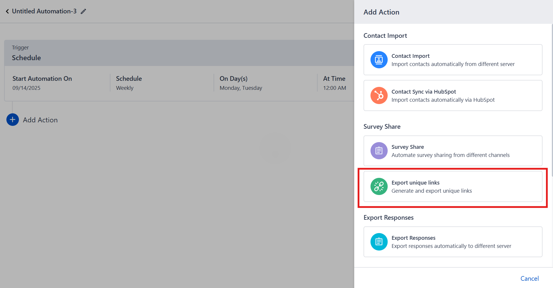Click the blue Contact Import icon
The width and height of the screenshot is (553, 288).
point(379,60)
